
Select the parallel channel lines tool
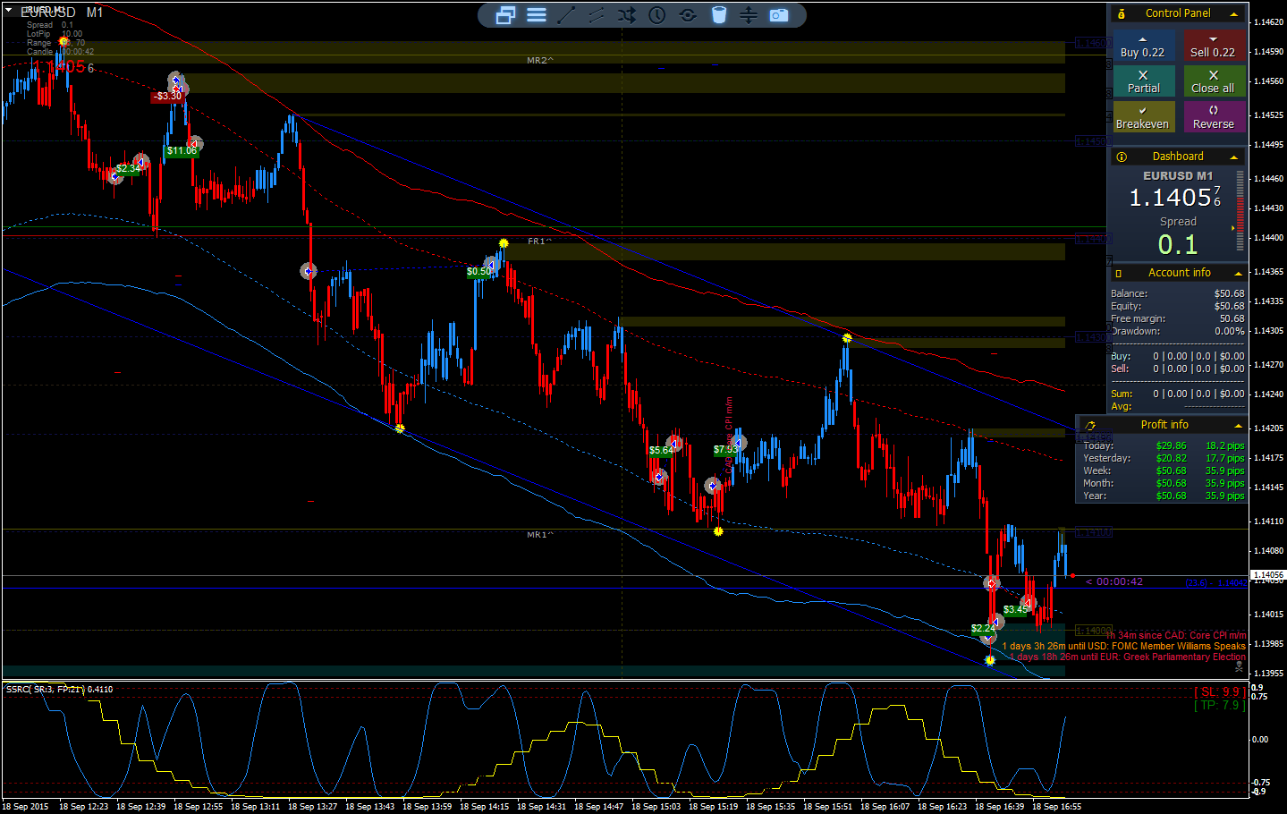(597, 15)
